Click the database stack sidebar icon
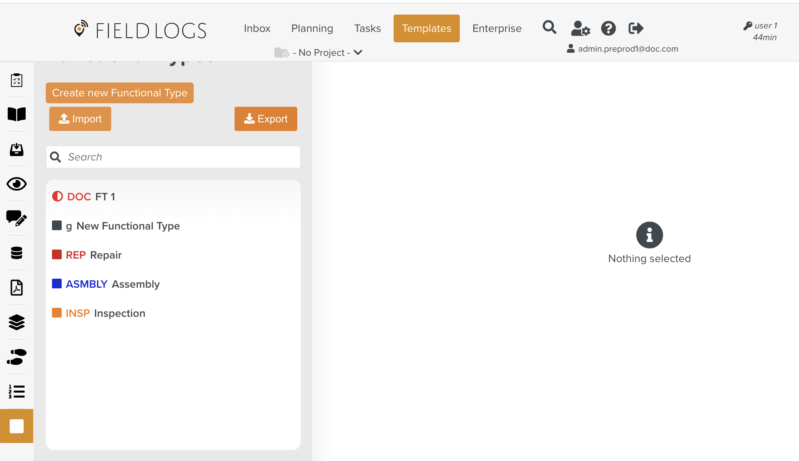Image resolution: width=799 pixels, height=461 pixels. (16, 253)
